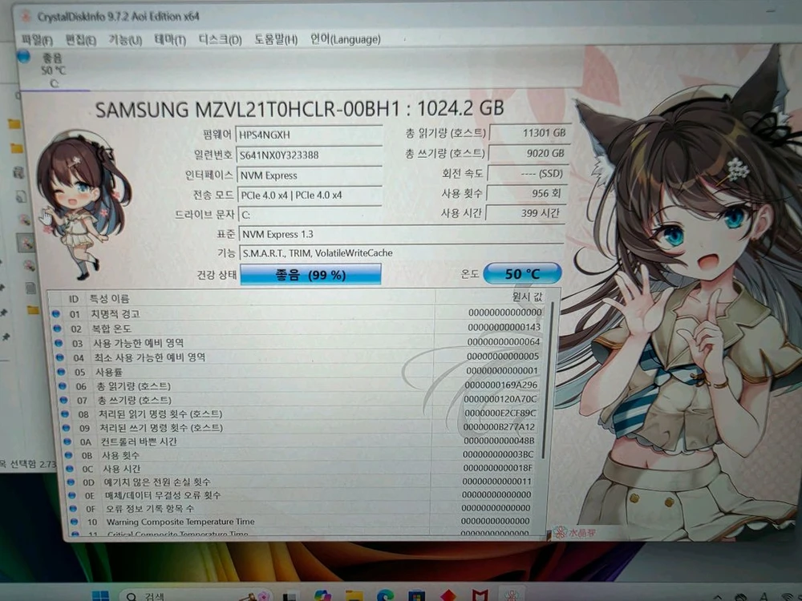This screenshot has width=802, height=601.
Task: Click the power on count value 956 회
Action: pyautogui.click(x=525, y=194)
